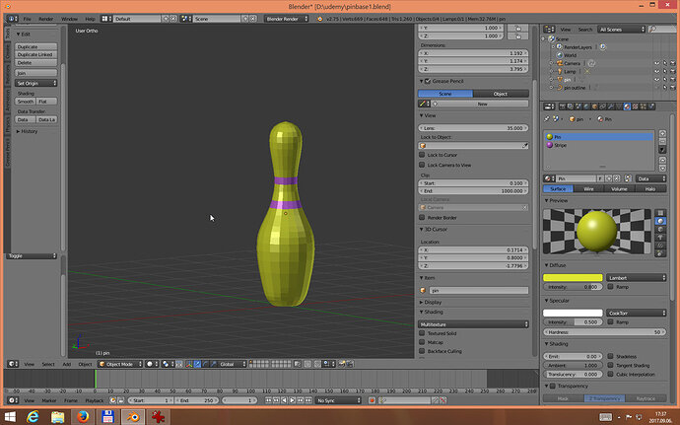Click the record keyframe button in the timeline
Image resolution: width=680 pixels, height=425 pixels.
[x=372, y=400]
